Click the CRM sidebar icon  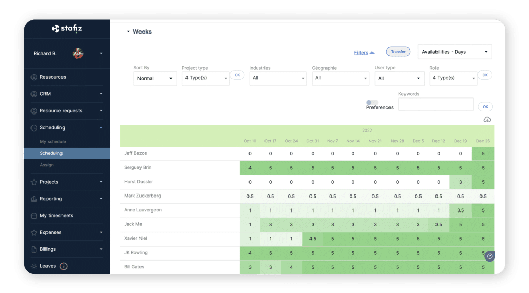coord(34,94)
